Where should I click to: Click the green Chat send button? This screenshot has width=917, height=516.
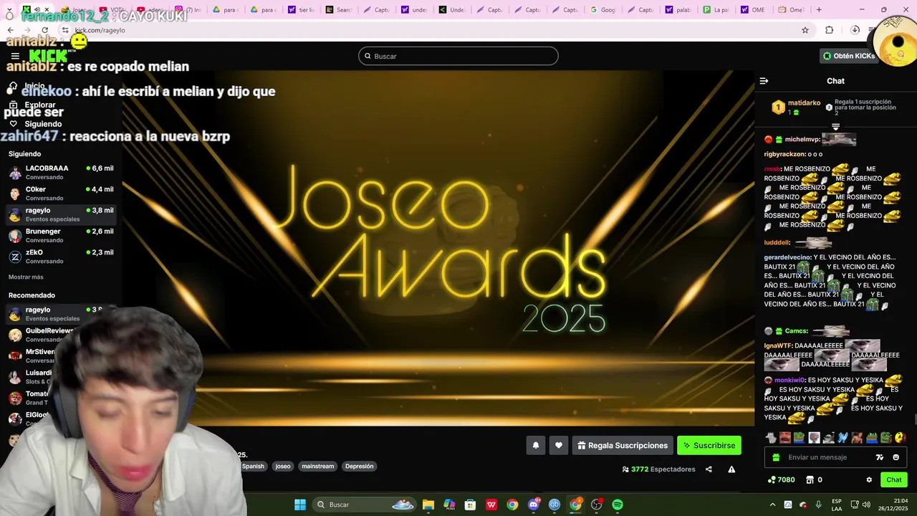(894, 480)
